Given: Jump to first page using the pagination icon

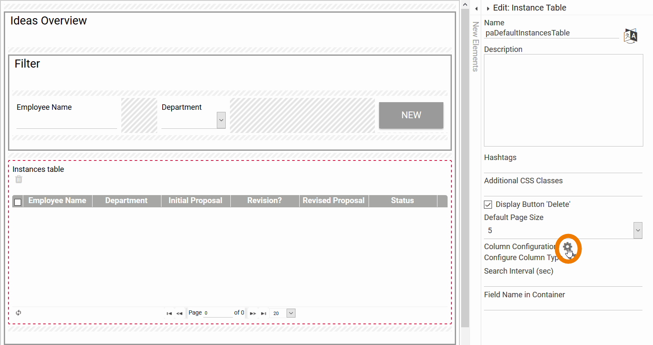Looking at the screenshot, I should 169,313.
